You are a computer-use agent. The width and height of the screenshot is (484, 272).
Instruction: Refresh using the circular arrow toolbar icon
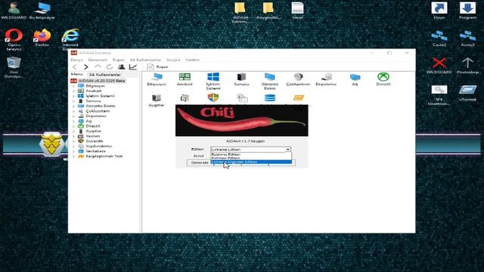point(110,67)
